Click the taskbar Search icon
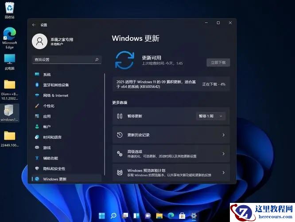 point(113,216)
